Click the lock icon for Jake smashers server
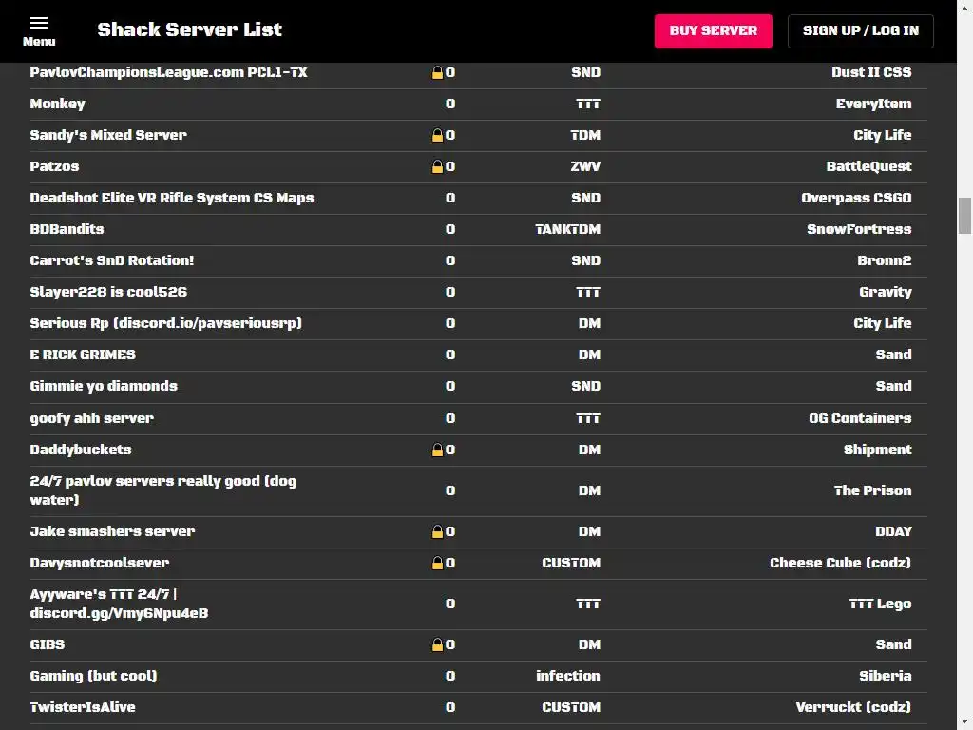The image size is (973, 730). pos(437,532)
